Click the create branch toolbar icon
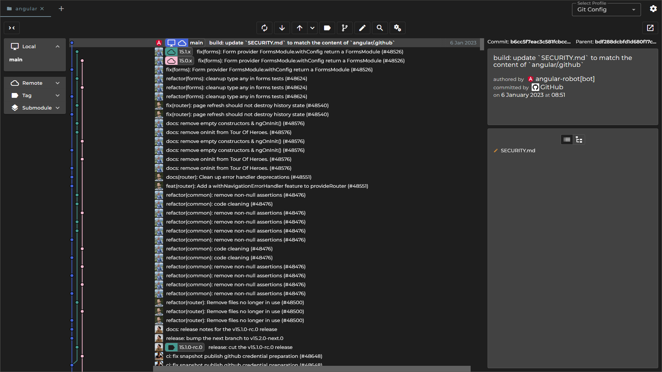The height and width of the screenshot is (372, 662). click(344, 28)
